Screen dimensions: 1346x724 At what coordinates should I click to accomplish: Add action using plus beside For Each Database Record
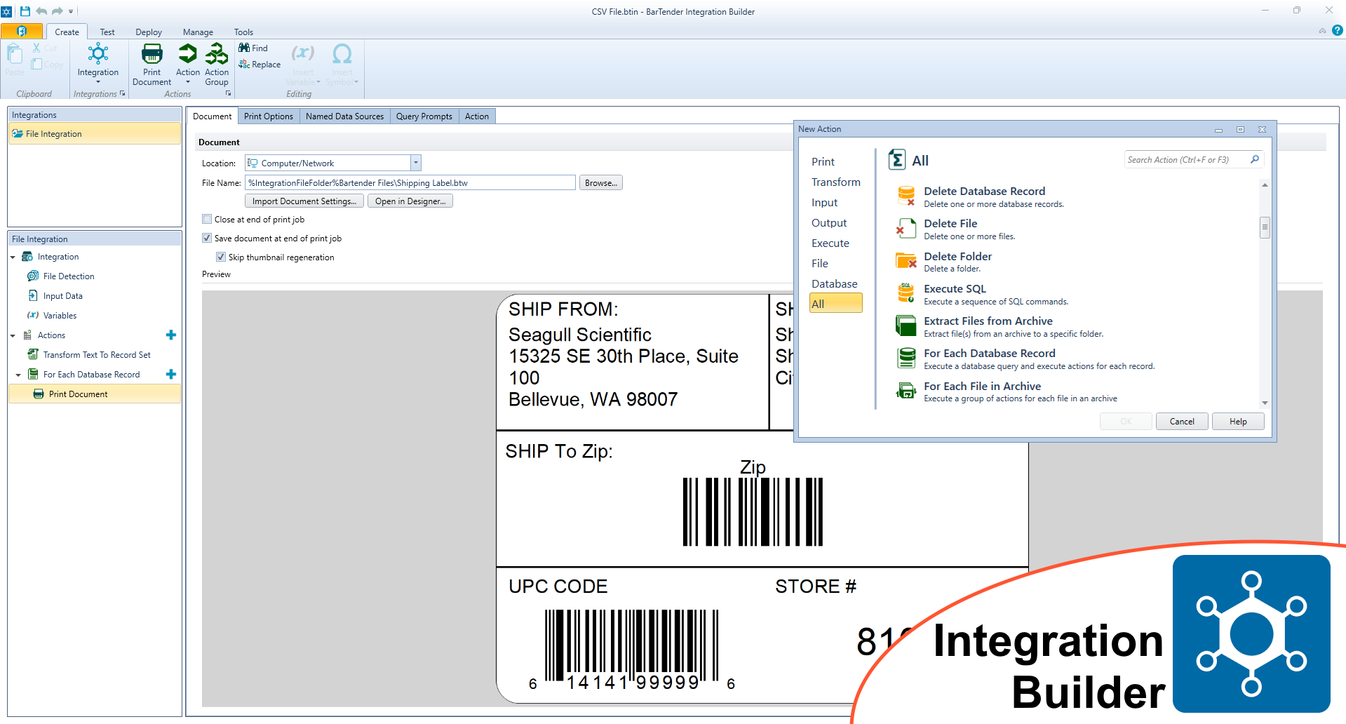(170, 374)
